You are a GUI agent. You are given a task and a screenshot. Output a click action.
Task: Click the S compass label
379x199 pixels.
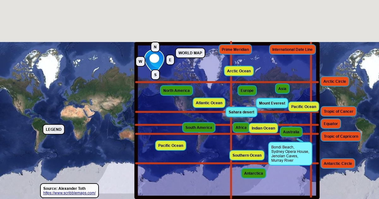click(x=155, y=75)
